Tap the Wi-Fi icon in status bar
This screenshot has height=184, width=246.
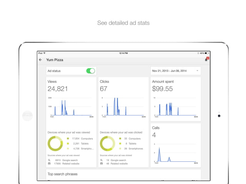(45, 53)
